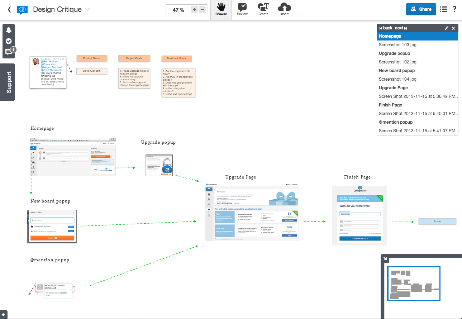Open the Conceptboard logo icon
Viewport: 462px width, 319px height.
22,10
